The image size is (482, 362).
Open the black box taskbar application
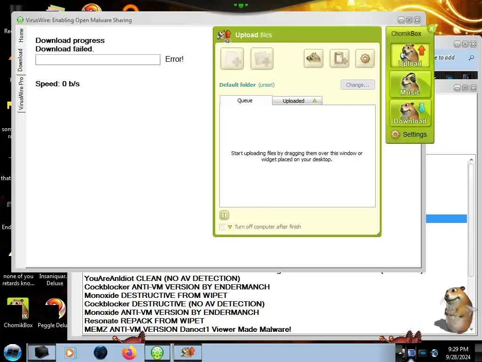pos(41,353)
